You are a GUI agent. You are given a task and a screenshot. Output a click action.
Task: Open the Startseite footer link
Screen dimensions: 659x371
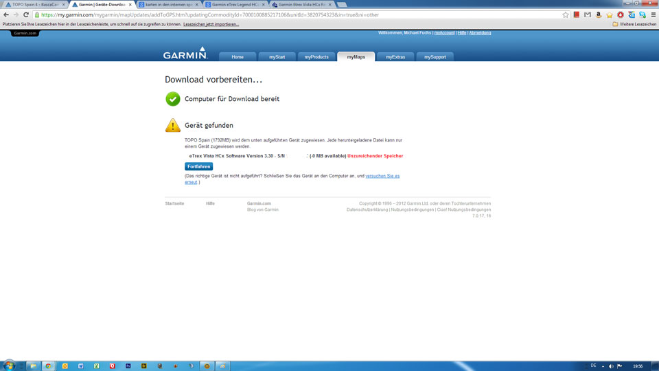pyautogui.click(x=174, y=203)
